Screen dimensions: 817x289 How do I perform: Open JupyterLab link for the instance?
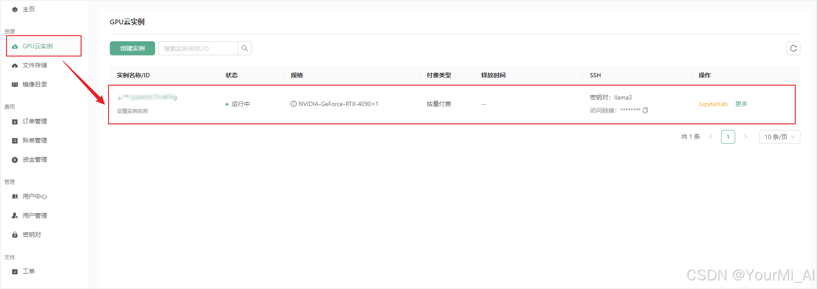click(x=713, y=104)
